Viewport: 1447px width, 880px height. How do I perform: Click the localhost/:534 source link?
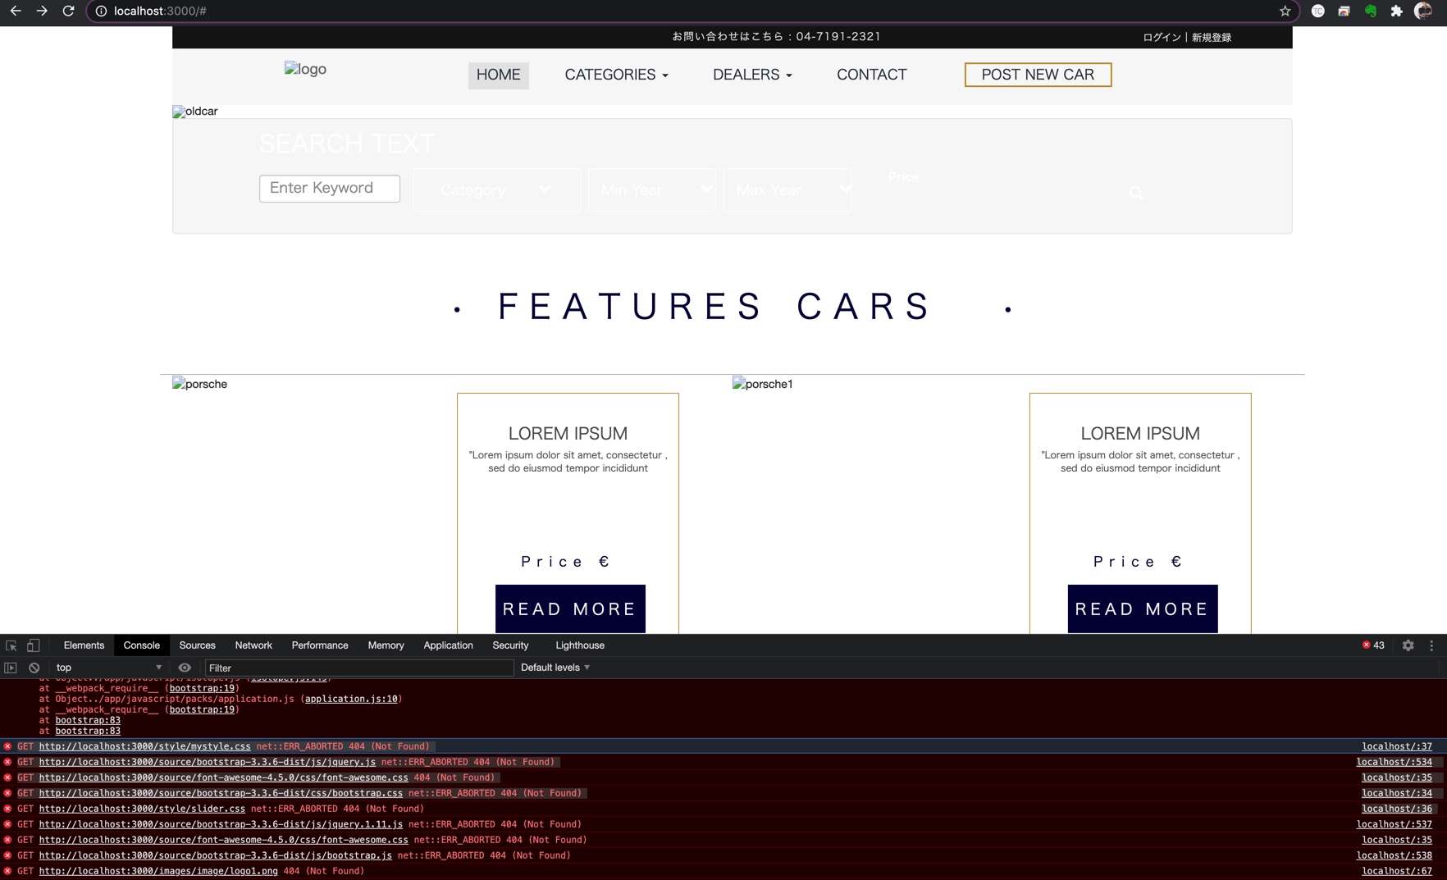point(1395,762)
